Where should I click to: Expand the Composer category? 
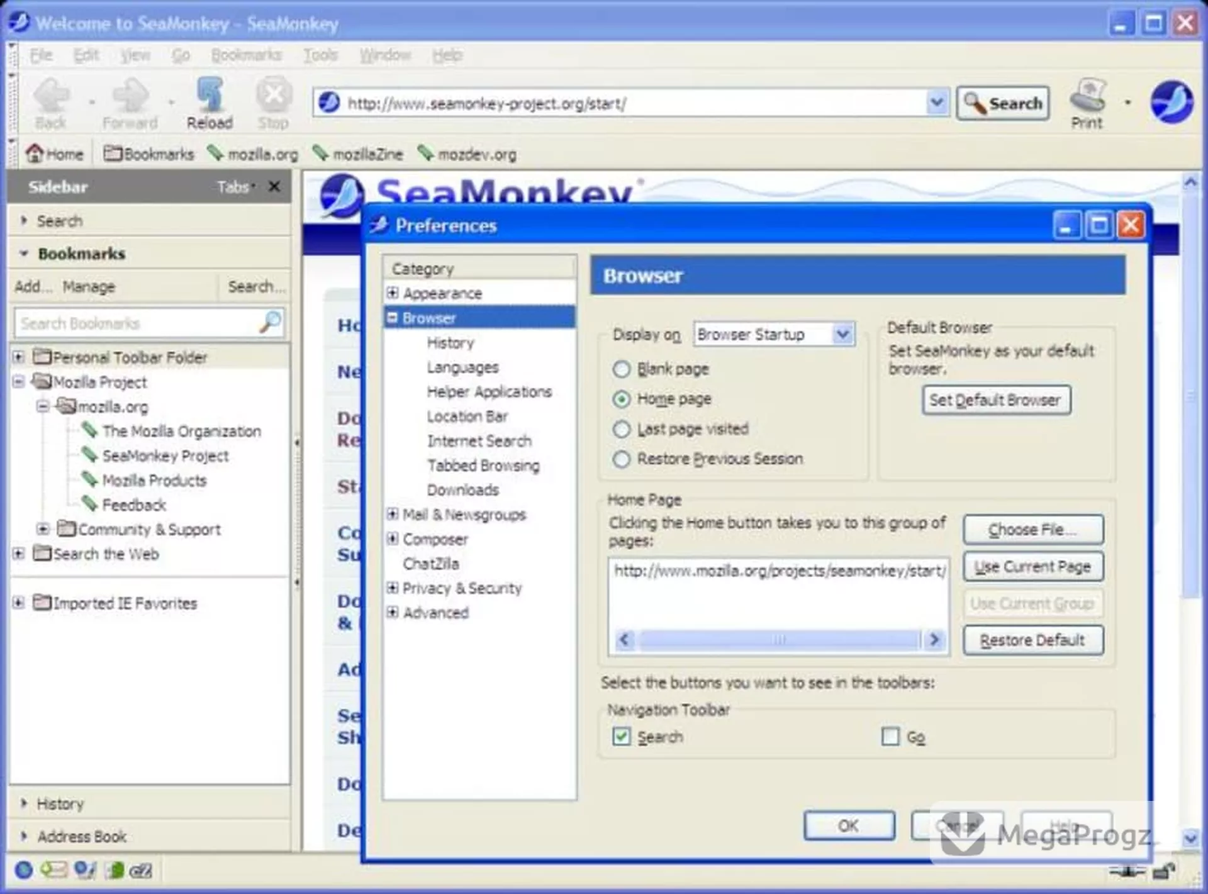[x=393, y=539]
